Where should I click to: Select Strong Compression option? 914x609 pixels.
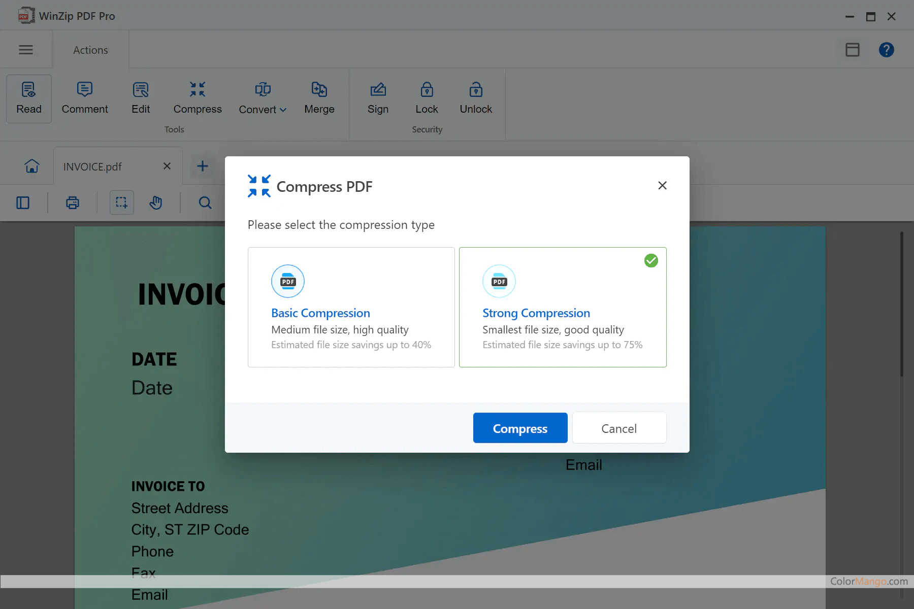(562, 307)
